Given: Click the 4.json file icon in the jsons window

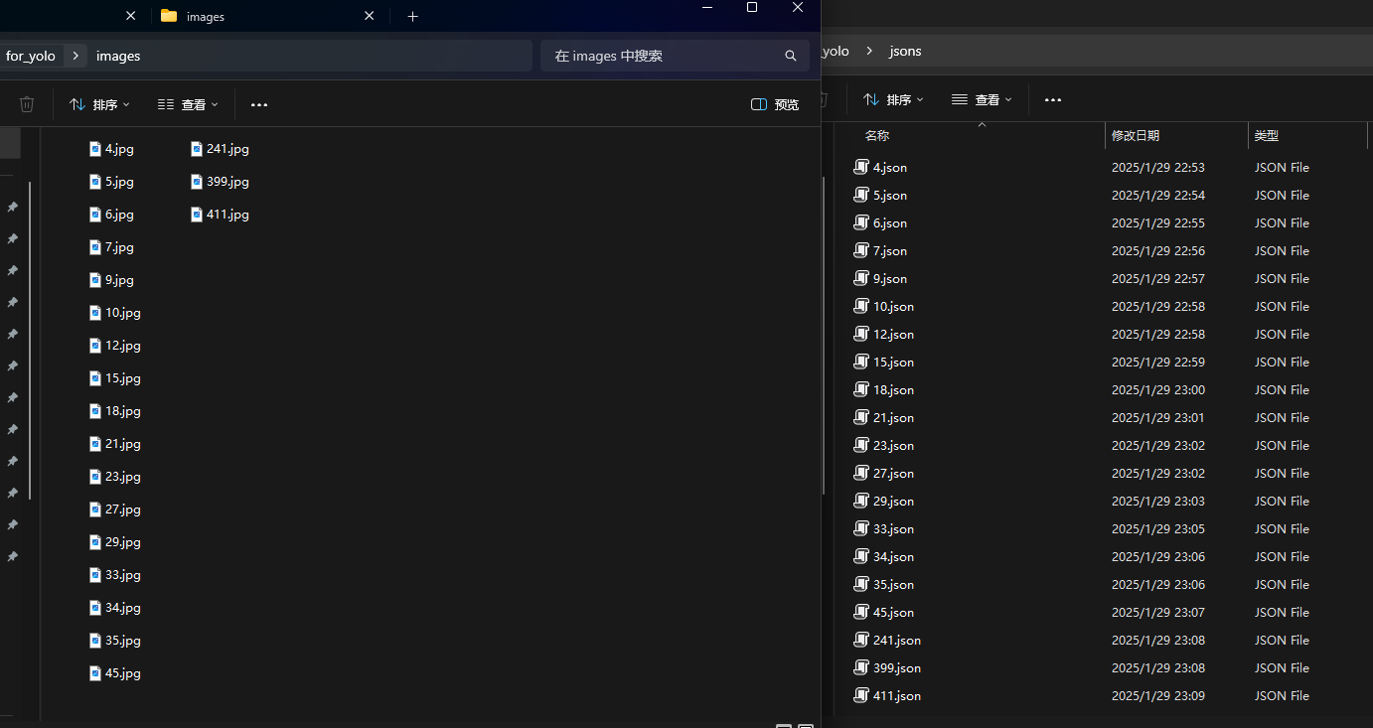Looking at the screenshot, I should click(861, 167).
